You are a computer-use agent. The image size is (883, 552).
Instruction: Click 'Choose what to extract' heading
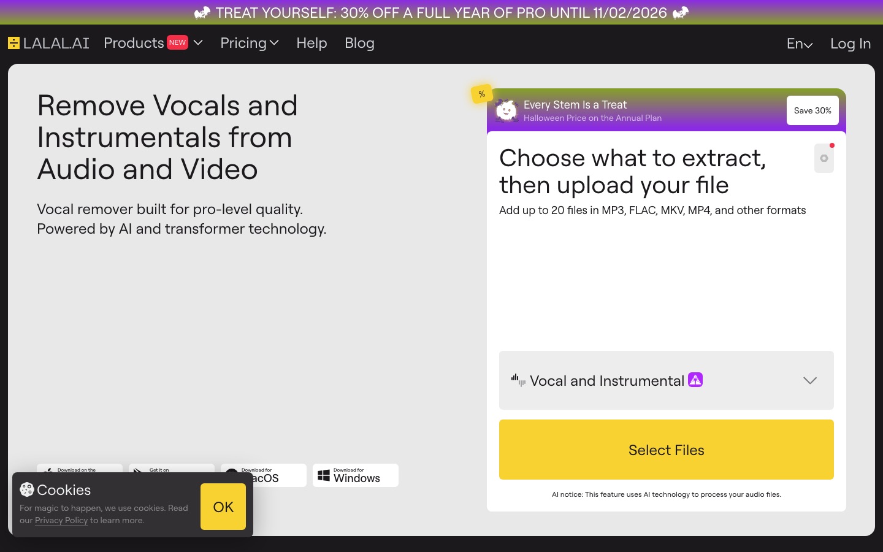pyautogui.click(x=633, y=172)
